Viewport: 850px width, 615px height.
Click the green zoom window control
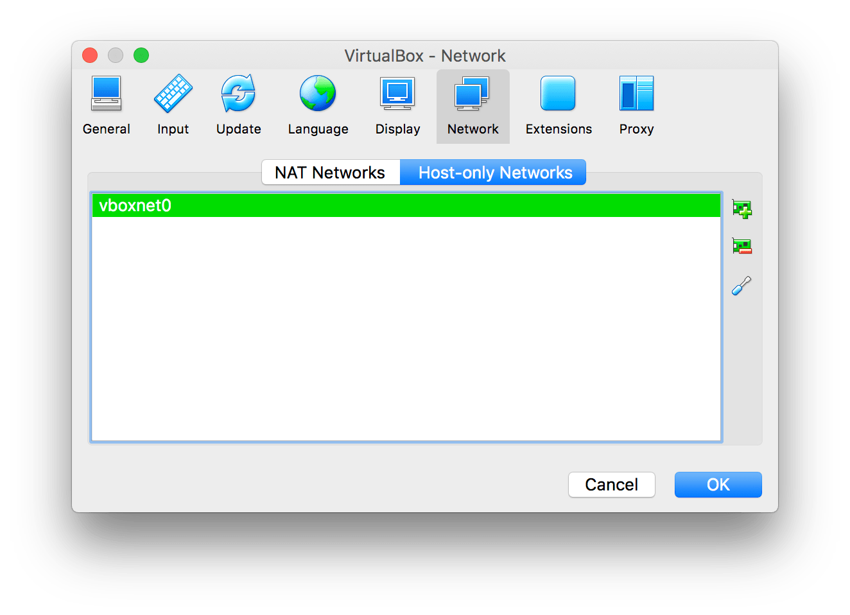point(141,55)
